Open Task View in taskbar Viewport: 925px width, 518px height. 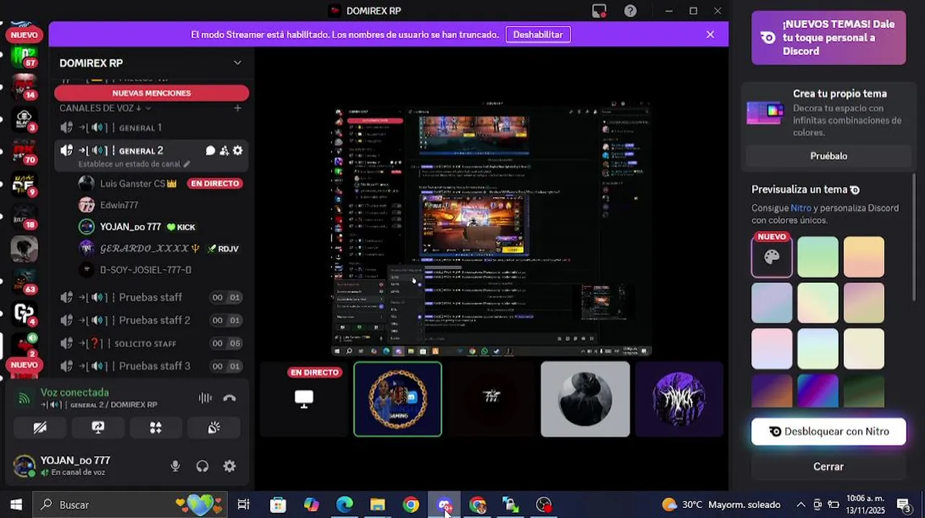pos(243,504)
